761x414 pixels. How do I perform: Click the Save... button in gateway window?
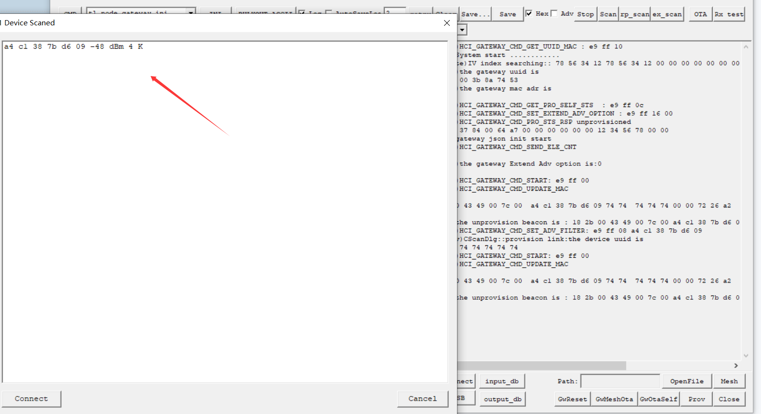click(x=476, y=14)
